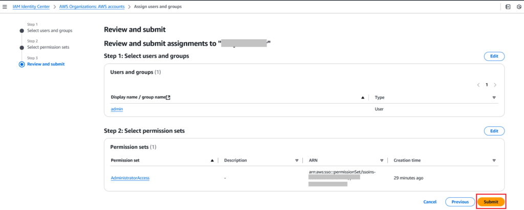Open the admin user link
Screen dimensions: 524x210
[117, 109]
